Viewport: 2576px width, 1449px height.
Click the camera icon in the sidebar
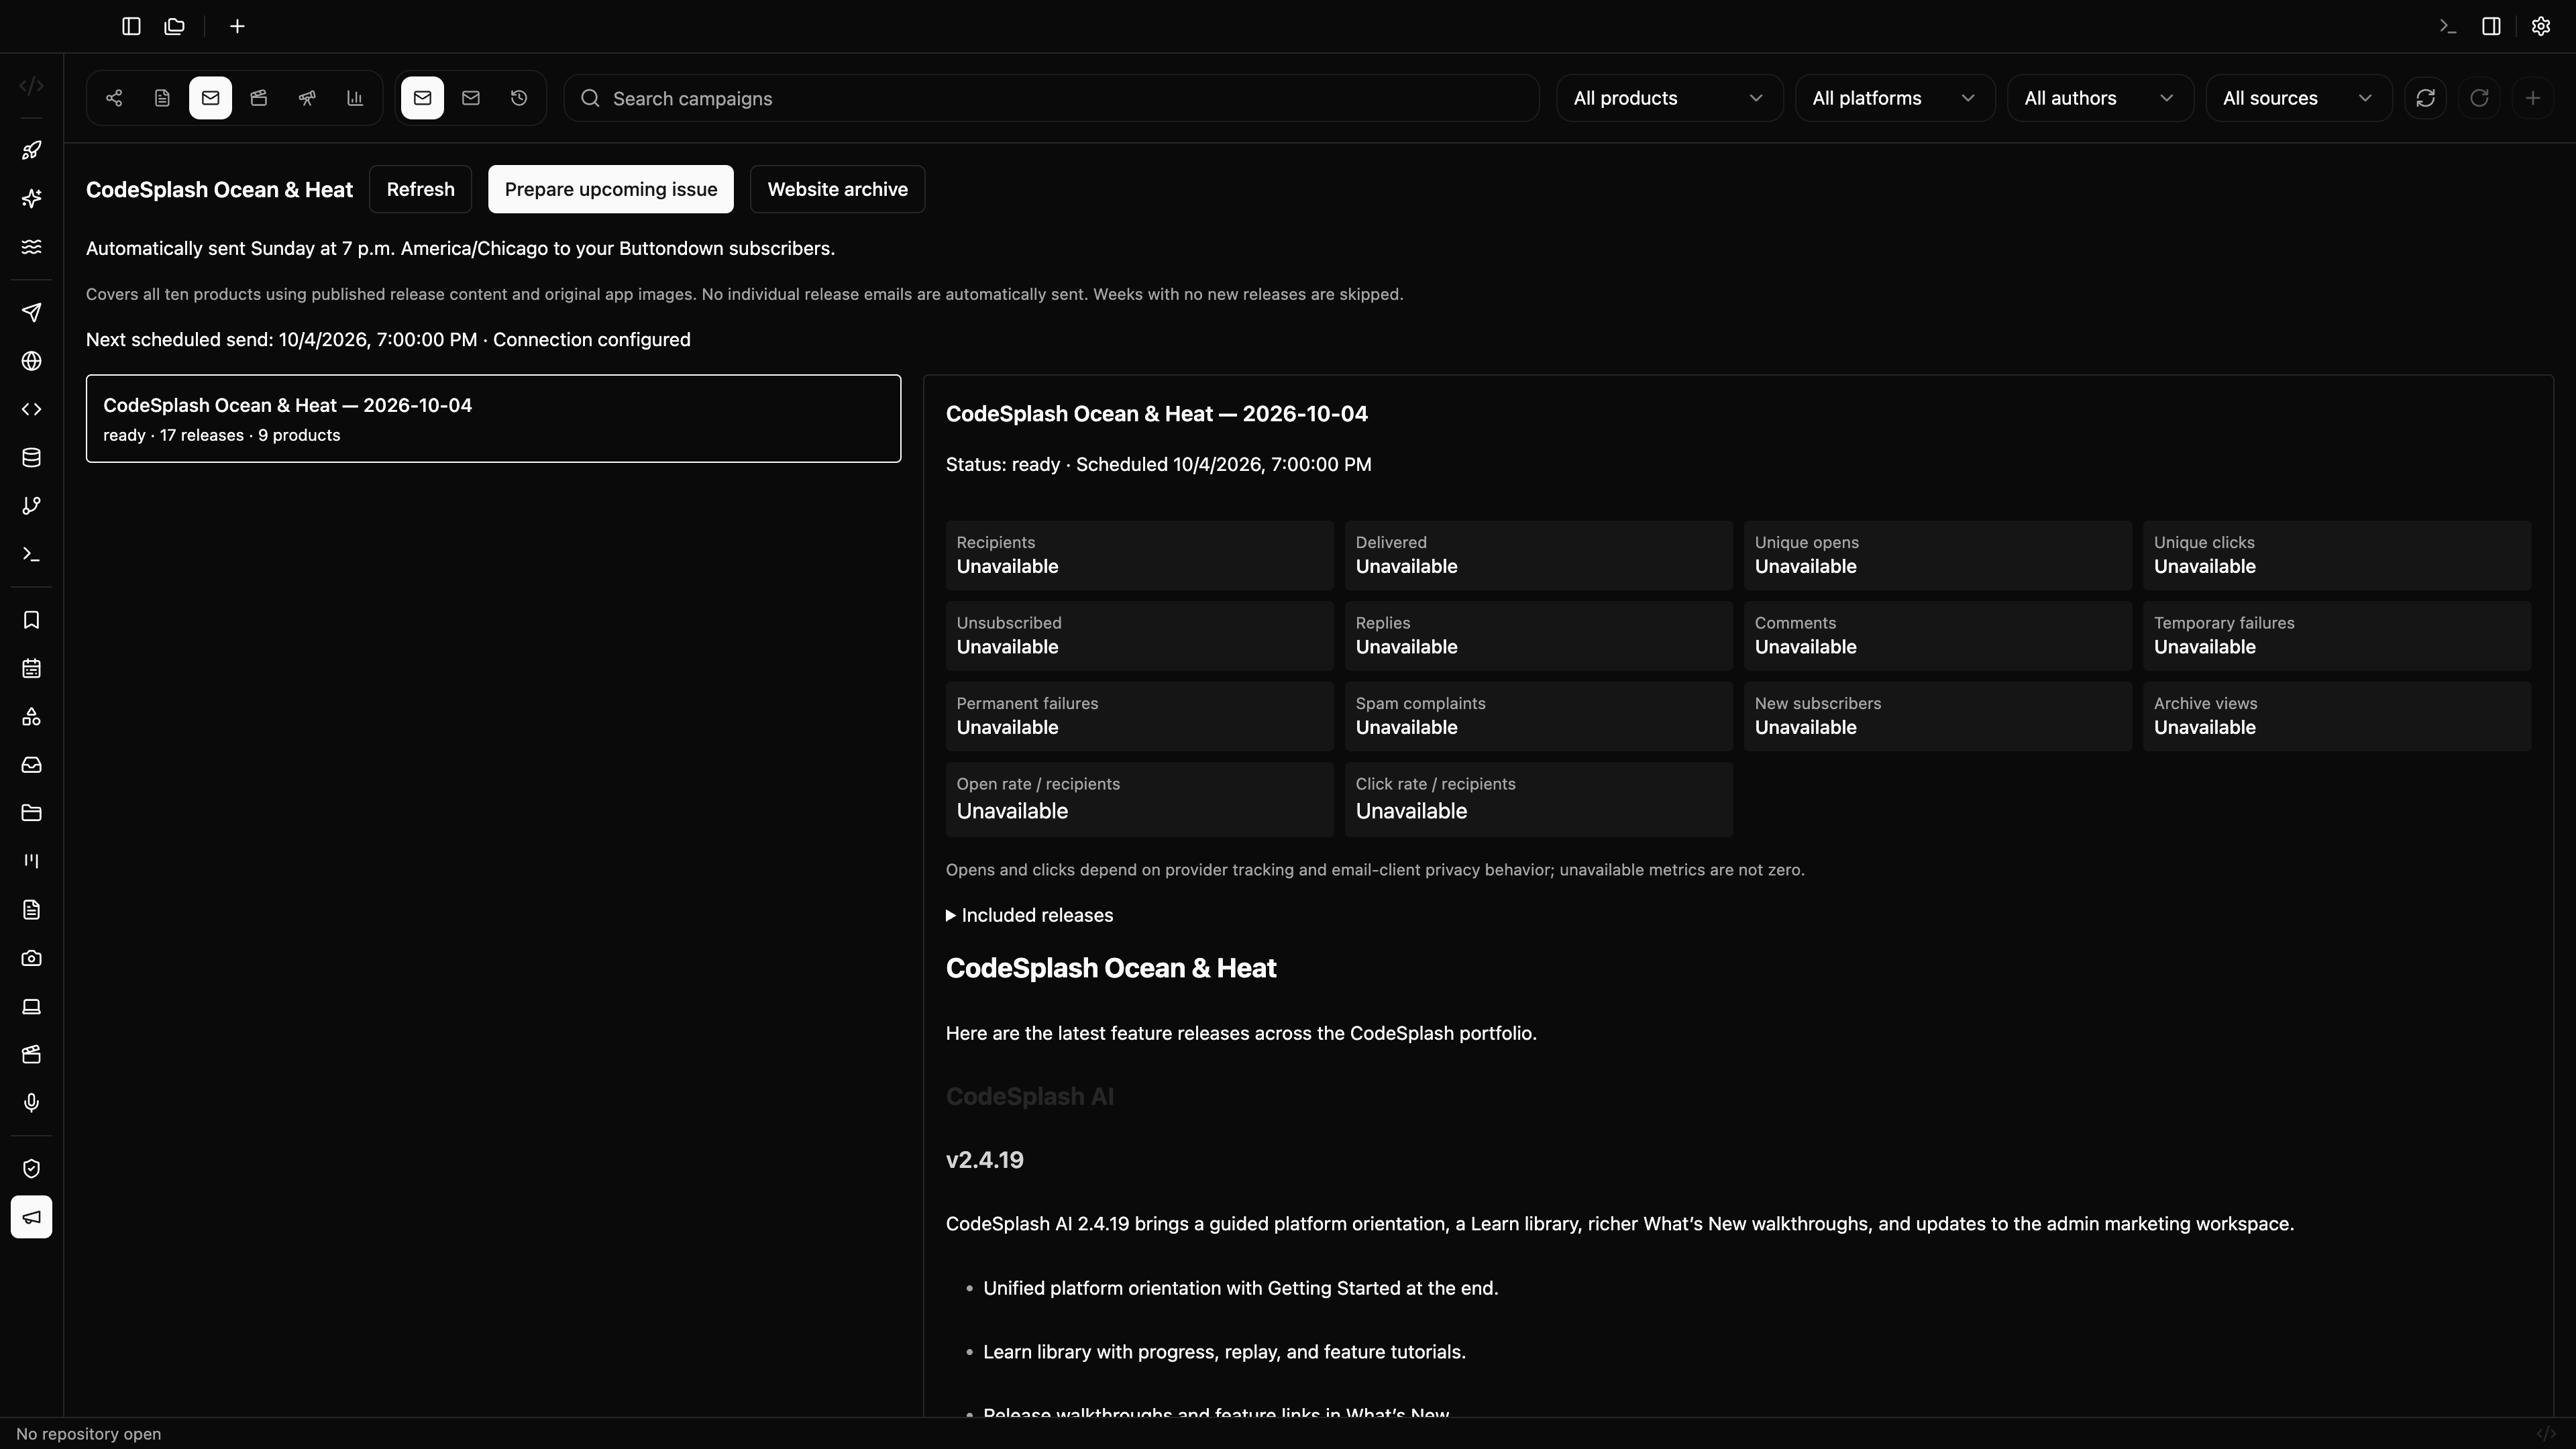pyautogui.click(x=32, y=958)
